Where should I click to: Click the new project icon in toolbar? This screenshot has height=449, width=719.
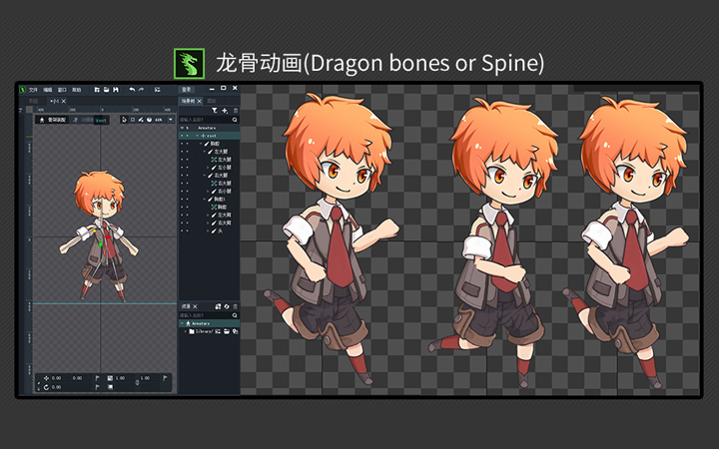click(97, 90)
